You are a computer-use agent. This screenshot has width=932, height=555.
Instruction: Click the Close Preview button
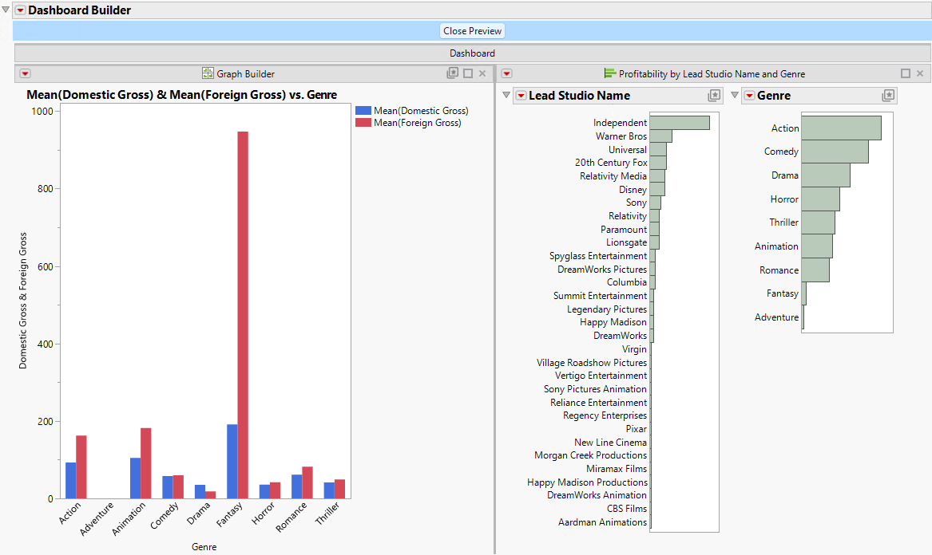point(471,30)
